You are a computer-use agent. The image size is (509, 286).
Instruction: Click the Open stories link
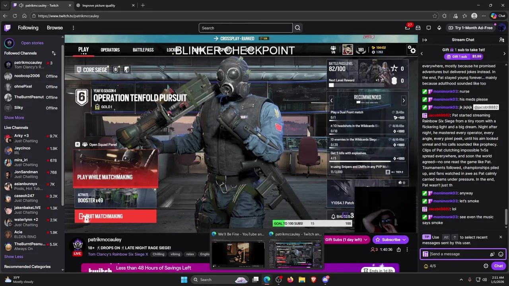32,43
